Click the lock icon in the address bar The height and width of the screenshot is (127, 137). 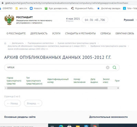coord(2,3)
